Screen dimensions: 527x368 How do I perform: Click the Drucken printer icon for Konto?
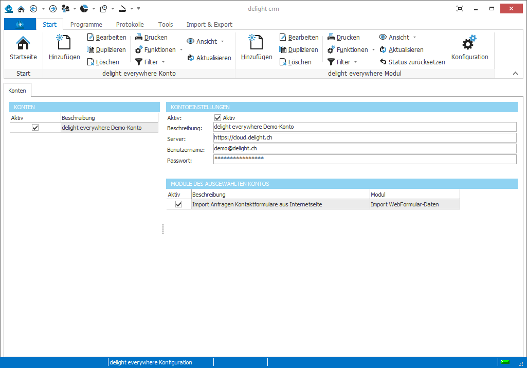138,37
